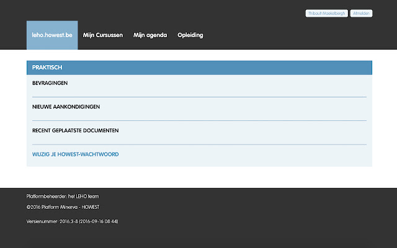
Task: Open the Wijzig je Howest-wachtwoord link
Action: tap(75, 154)
